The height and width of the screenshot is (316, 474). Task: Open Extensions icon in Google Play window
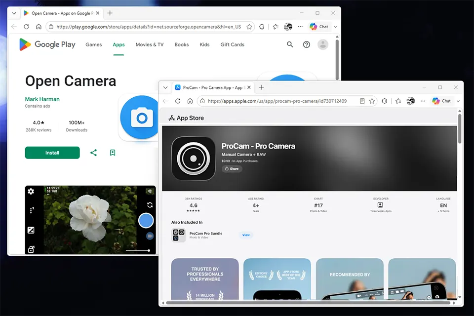262,27
